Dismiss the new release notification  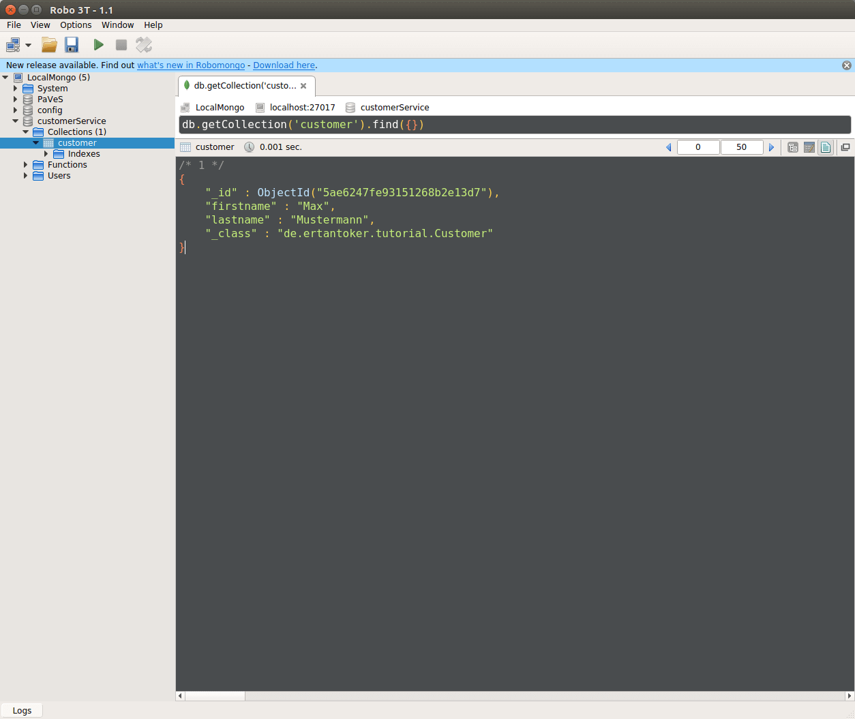(x=846, y=65)
